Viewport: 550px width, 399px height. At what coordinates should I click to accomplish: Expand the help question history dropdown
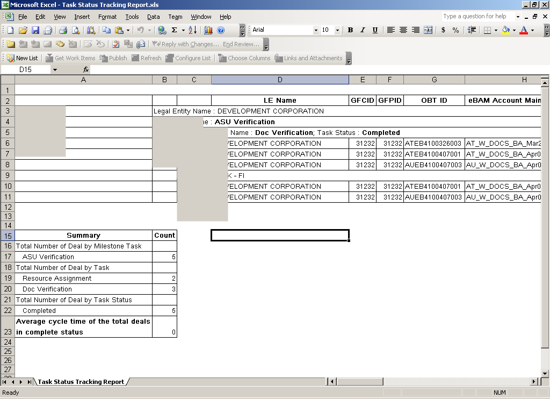[x=518, y=17]
